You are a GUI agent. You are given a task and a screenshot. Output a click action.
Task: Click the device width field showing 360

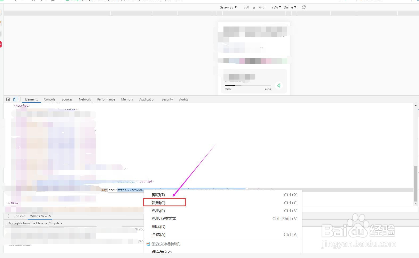point(246,7)
